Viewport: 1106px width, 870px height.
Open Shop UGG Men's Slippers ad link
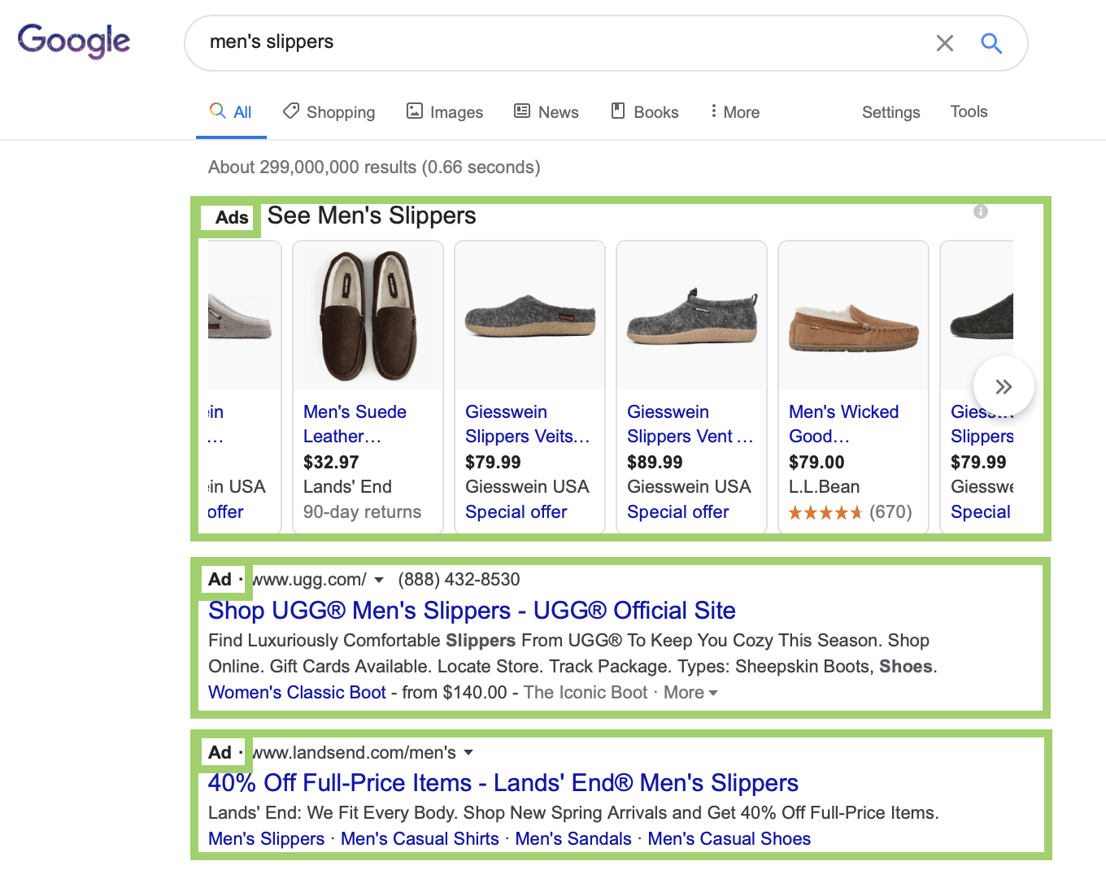(x=472, y=611)
